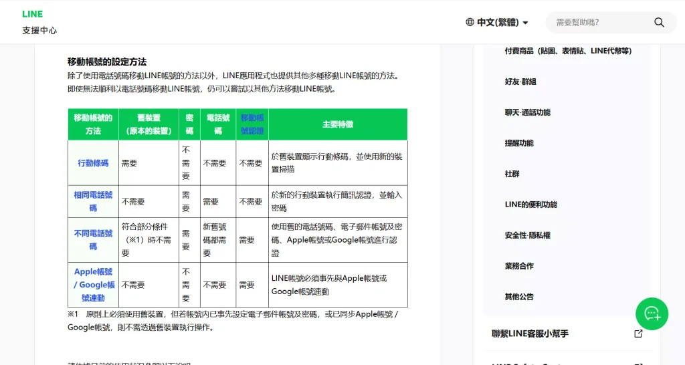Click cell LINE帳號必須事先與Apple帳號 description

[338, 285]
